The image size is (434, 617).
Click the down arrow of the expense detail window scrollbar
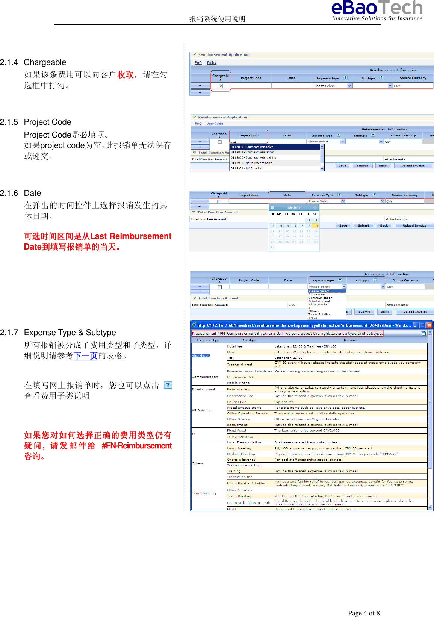(x=430, y=508)
